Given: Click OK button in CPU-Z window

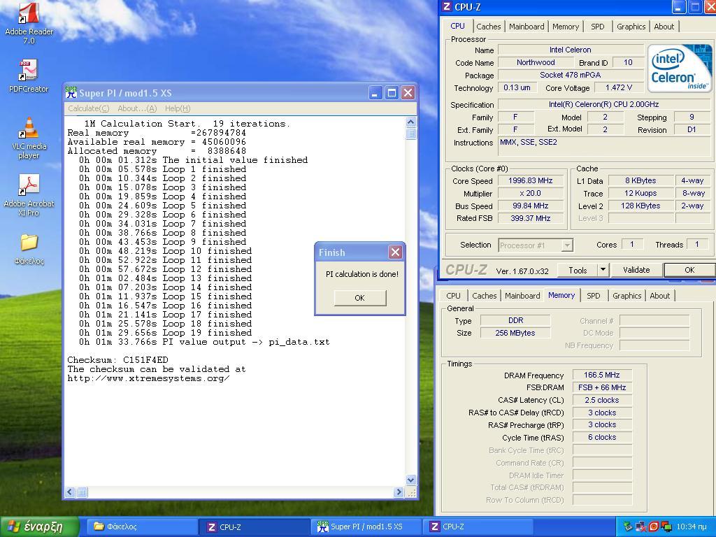Looking at the screenshot, I should 689,270.
